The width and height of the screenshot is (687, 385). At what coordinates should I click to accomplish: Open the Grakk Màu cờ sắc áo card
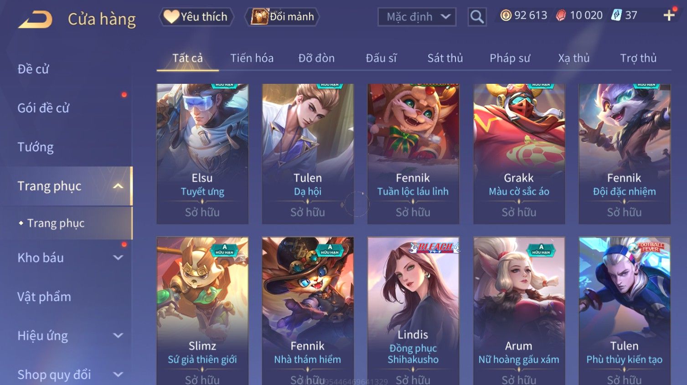pyautogui.click(x=519, y=154)
